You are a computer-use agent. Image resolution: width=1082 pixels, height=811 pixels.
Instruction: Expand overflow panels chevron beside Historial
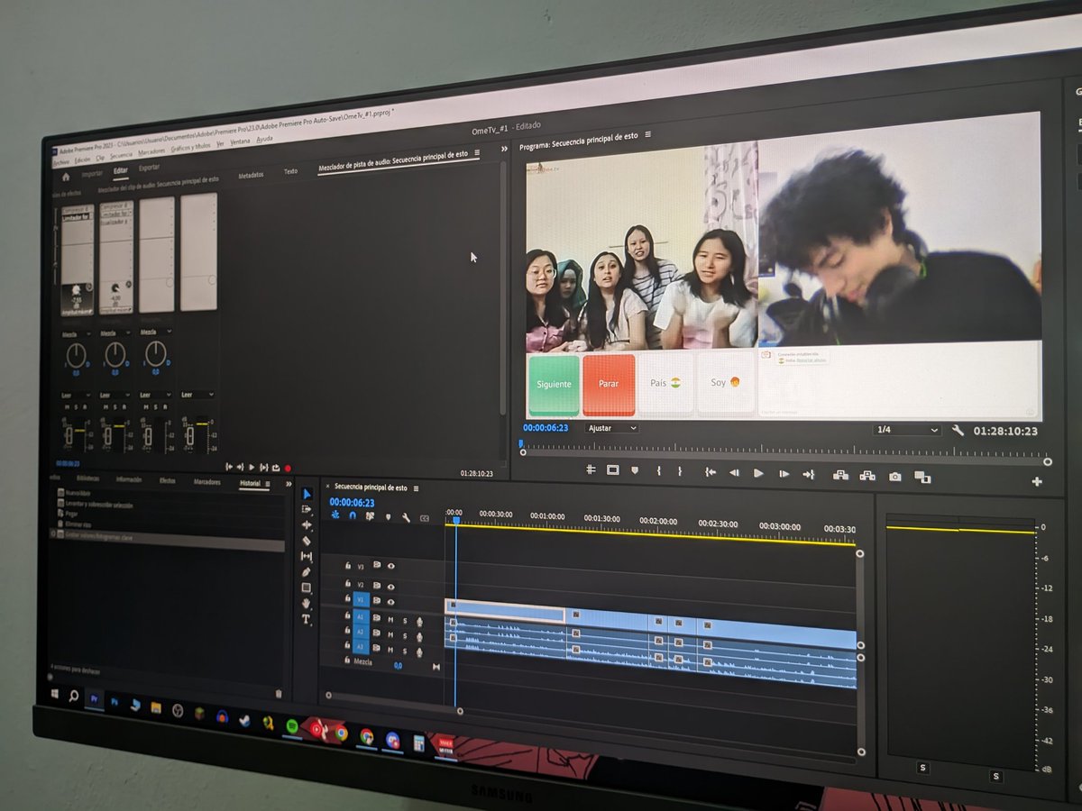289,484
